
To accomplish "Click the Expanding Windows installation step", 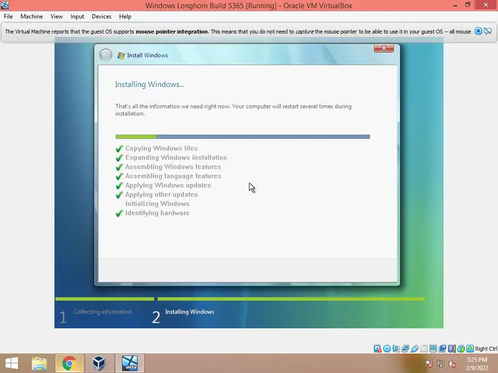I will coord(176,157).
